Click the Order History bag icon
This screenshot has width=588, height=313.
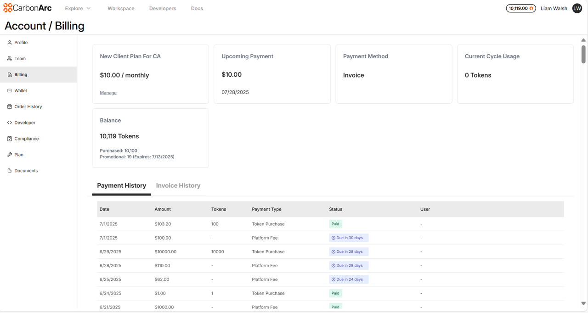9,106
